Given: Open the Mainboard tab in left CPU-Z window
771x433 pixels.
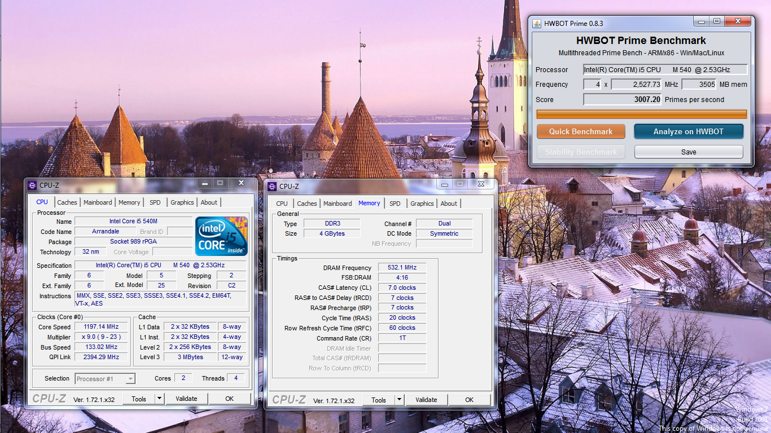Looking at the screenshot, I should (x=98, y=202).
